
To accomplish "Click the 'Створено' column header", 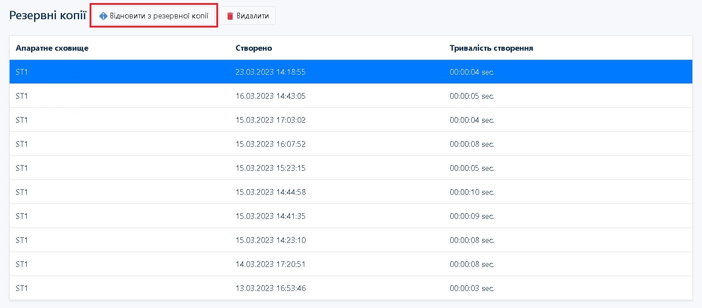I will [x=254, y=48].
